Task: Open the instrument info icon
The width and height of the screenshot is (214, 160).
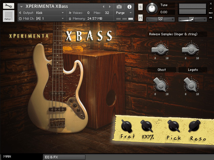Action: (x=129, y=6)
